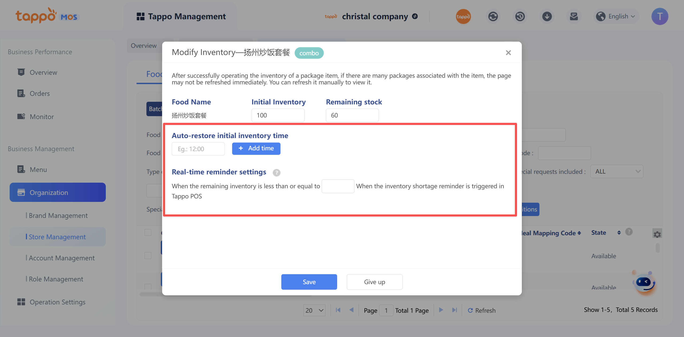Click the download arrow icon in header

pos(547,17)
